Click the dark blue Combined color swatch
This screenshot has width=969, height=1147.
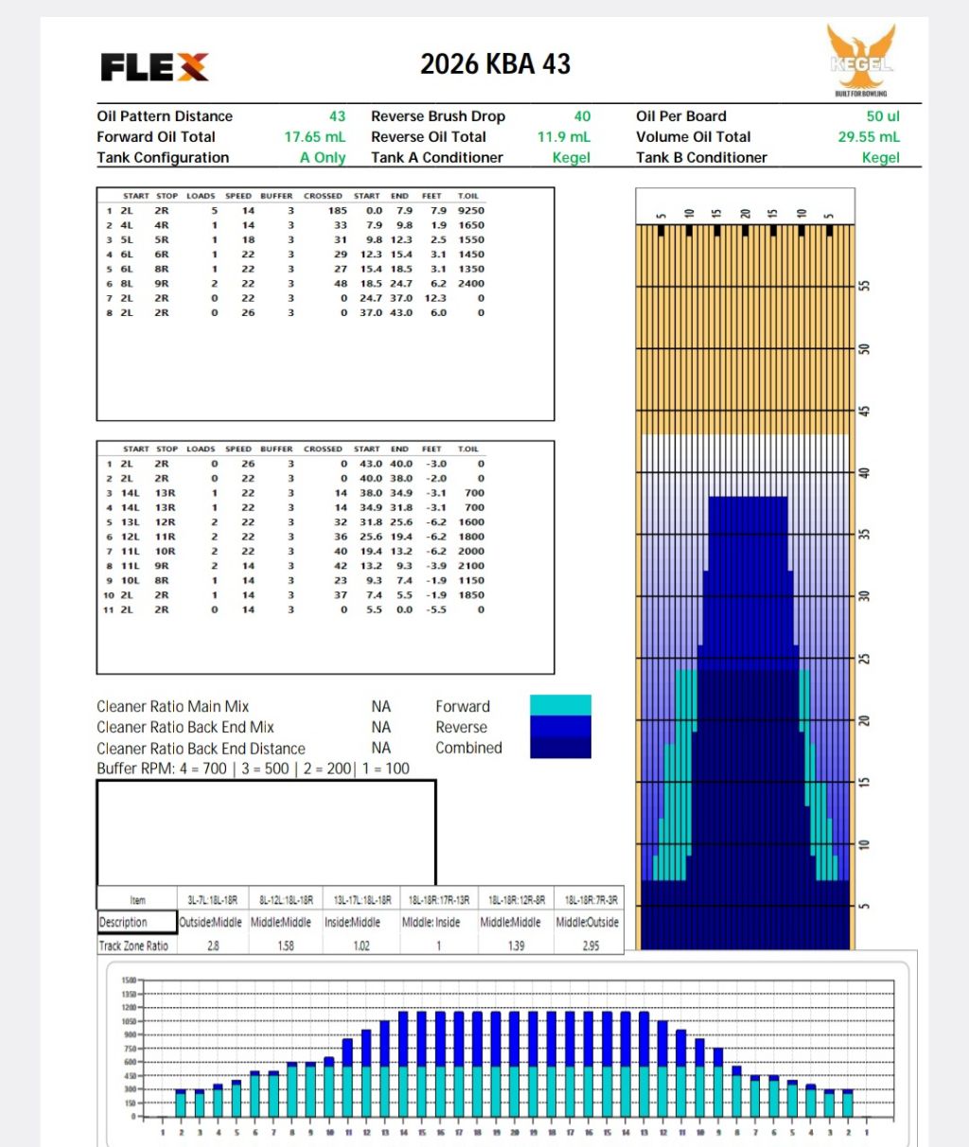tap(560, 748)
